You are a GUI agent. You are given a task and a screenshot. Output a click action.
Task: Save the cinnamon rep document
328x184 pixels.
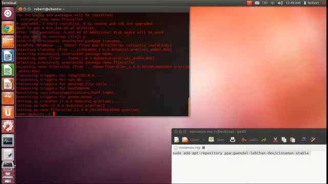click(216, 140)
